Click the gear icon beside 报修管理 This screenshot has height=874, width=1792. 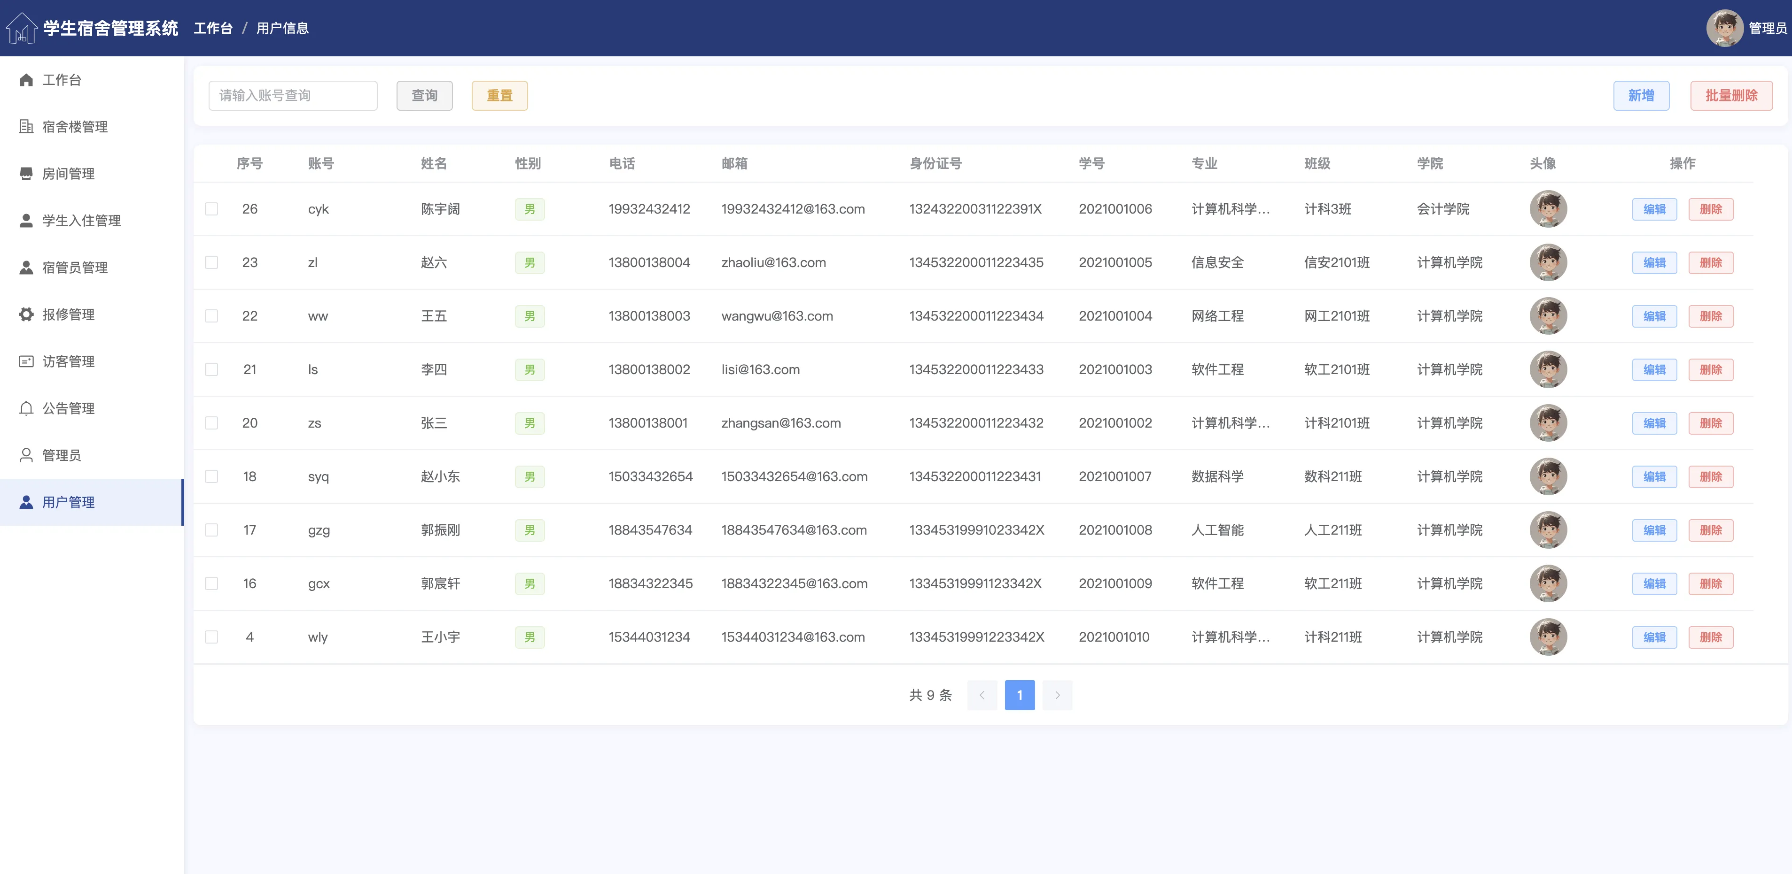tap(26, 314)
